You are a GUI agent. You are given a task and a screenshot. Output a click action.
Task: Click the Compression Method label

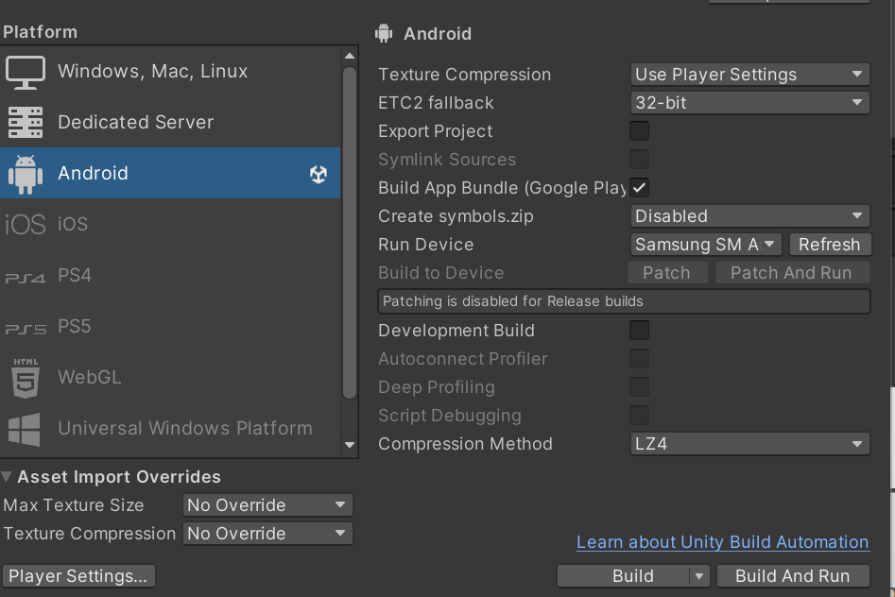[465, 443]
